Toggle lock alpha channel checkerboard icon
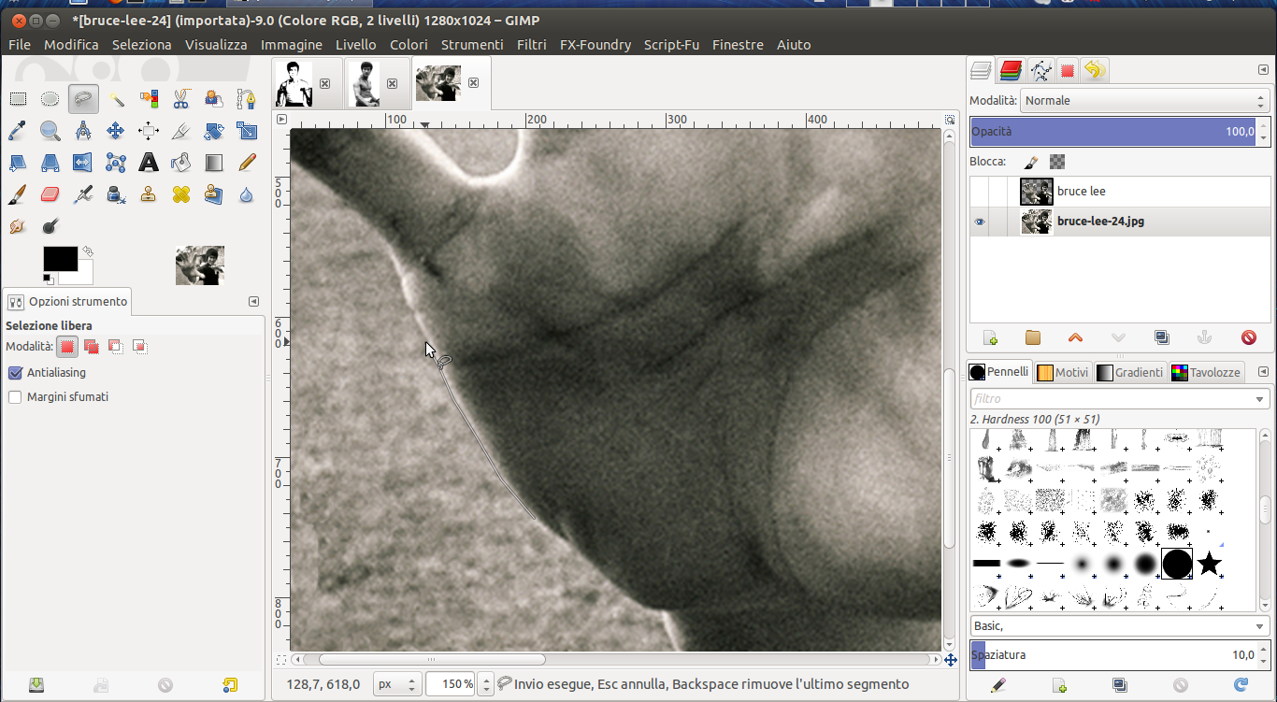This screenshot has height=702, width=1277. click(1057, 162)
